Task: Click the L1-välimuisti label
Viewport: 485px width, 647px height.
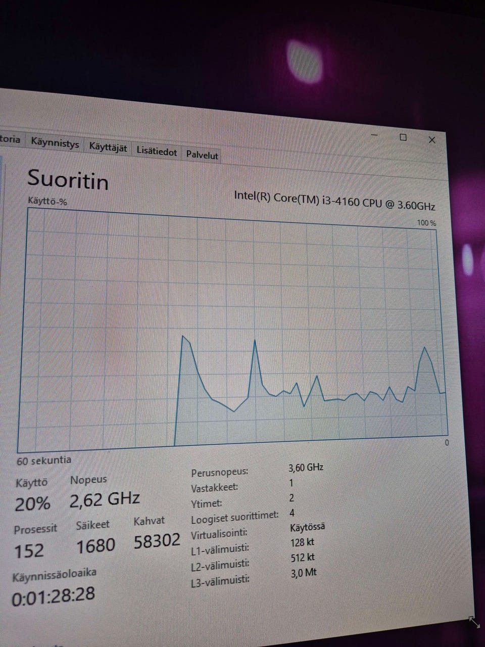Action: pyautogui.click(x=220, y=549)
